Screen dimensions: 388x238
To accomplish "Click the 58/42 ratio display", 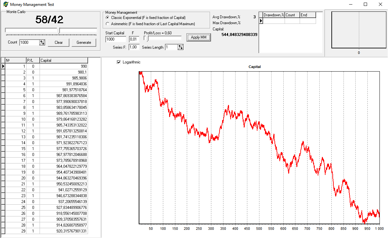I will (x=49, y=20).
